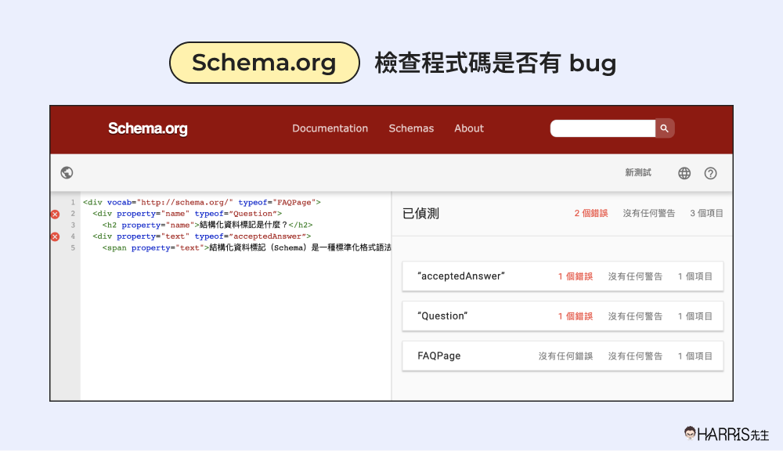Click the error icon on code line 4
This screenshot has width=783, height=451.
tap(55, 236)
